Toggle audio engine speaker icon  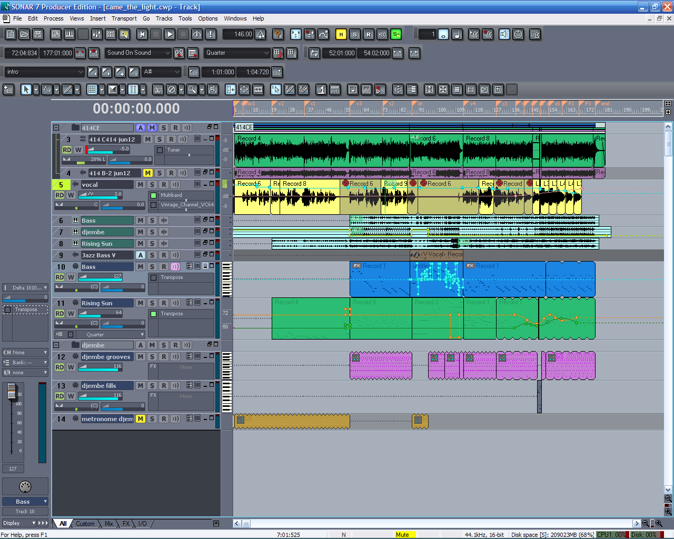[x=504, y=34]
